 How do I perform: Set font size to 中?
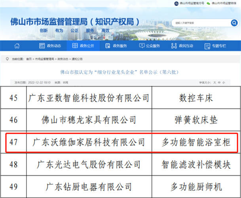(x=219, y=83)
